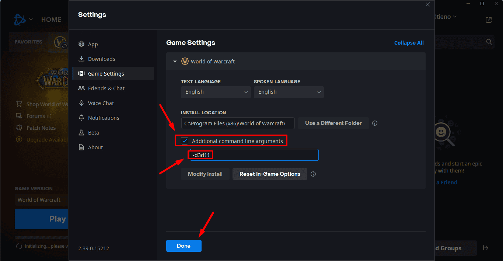Screen dimensions: 503x261
Task: Switch to the HOME tab
Action: pos(51,19)
